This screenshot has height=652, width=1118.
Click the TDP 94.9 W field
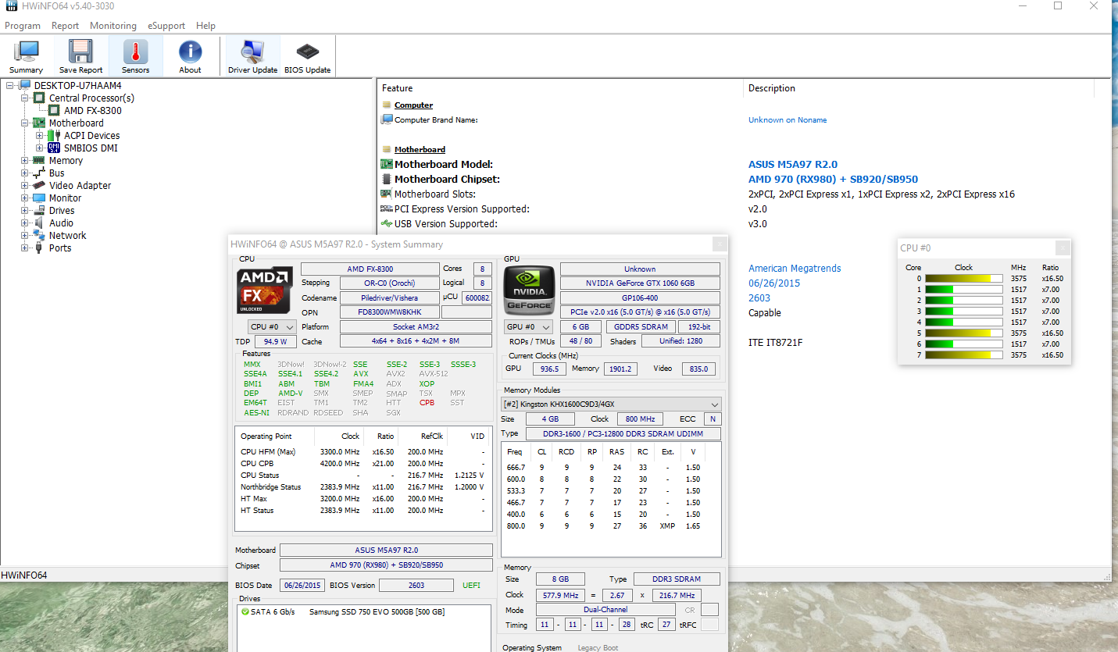[275, 342]
